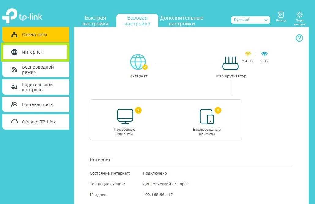Select the router icon in network map
Screen dimensions: 315x204
(231, 63)
